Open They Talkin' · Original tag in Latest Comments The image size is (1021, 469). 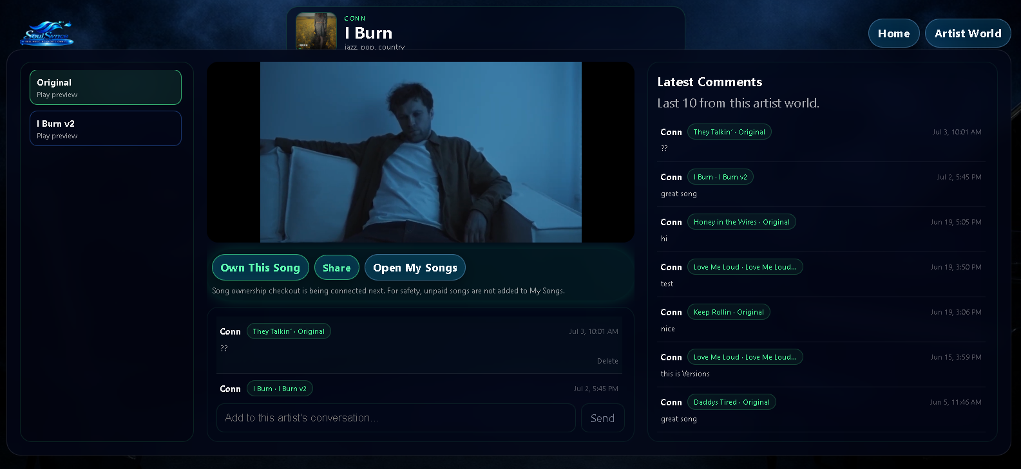(x=729, y=132)
